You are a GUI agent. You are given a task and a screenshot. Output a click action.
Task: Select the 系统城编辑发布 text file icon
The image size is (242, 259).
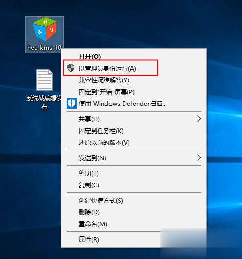pos(45,80)
